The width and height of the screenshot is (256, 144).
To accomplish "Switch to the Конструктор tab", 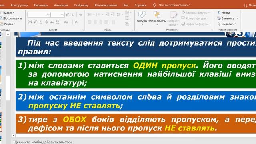I will [19, 5].
